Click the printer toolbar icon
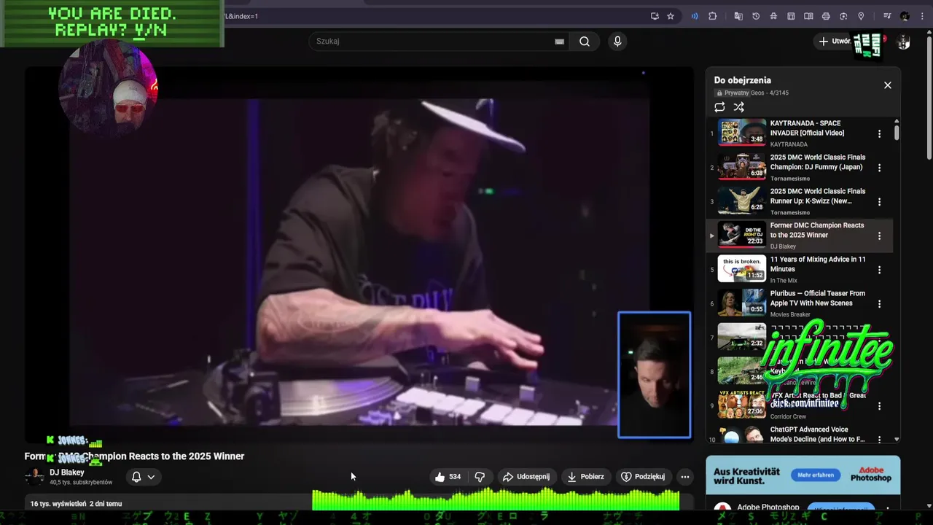 tap(826, 16)
